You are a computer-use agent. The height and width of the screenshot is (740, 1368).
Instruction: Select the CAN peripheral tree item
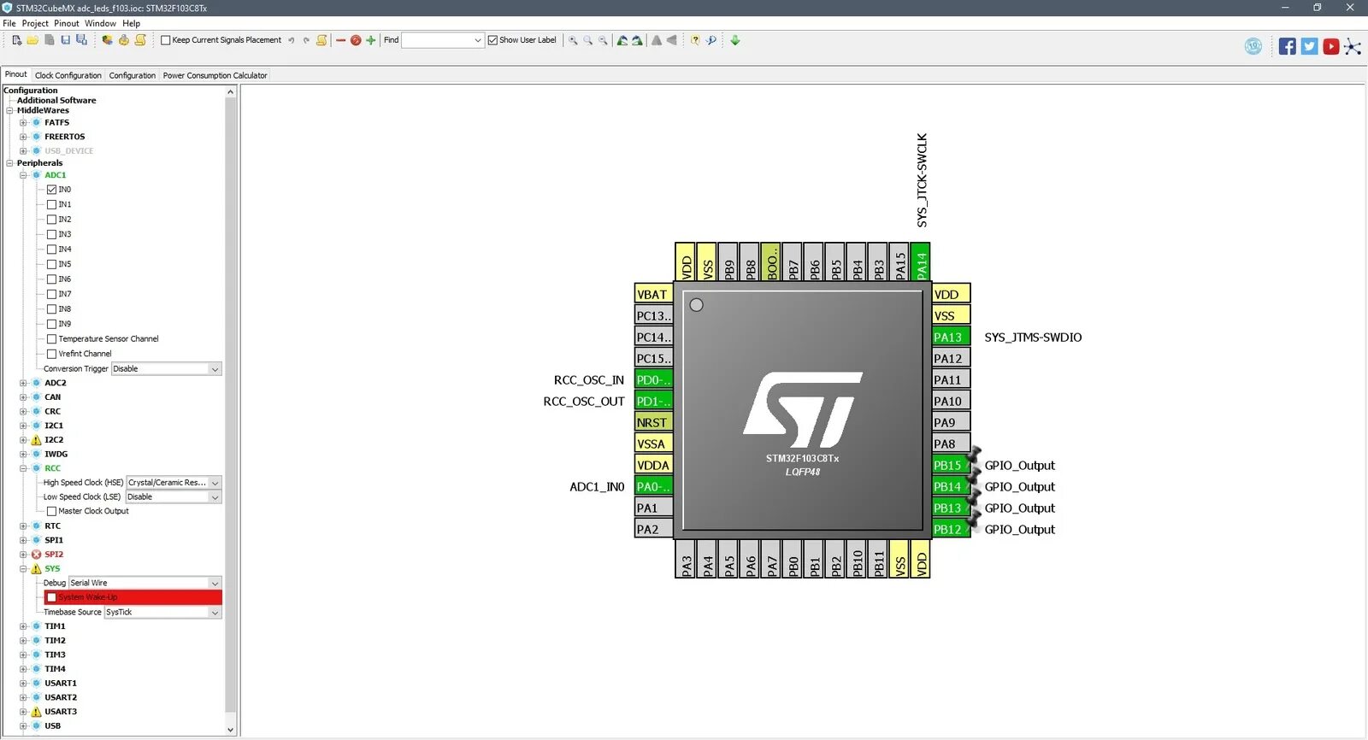click(53, 397)
